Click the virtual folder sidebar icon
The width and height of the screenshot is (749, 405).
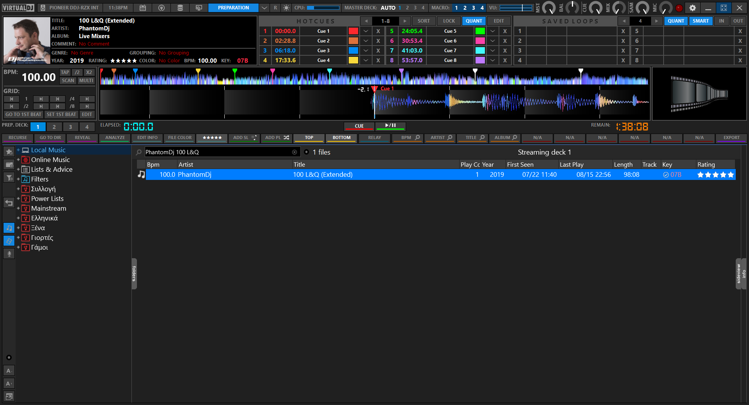click(x=9, y=165)
